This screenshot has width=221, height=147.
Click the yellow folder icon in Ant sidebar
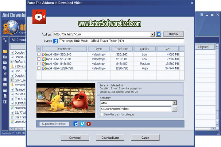coord(5,51)
